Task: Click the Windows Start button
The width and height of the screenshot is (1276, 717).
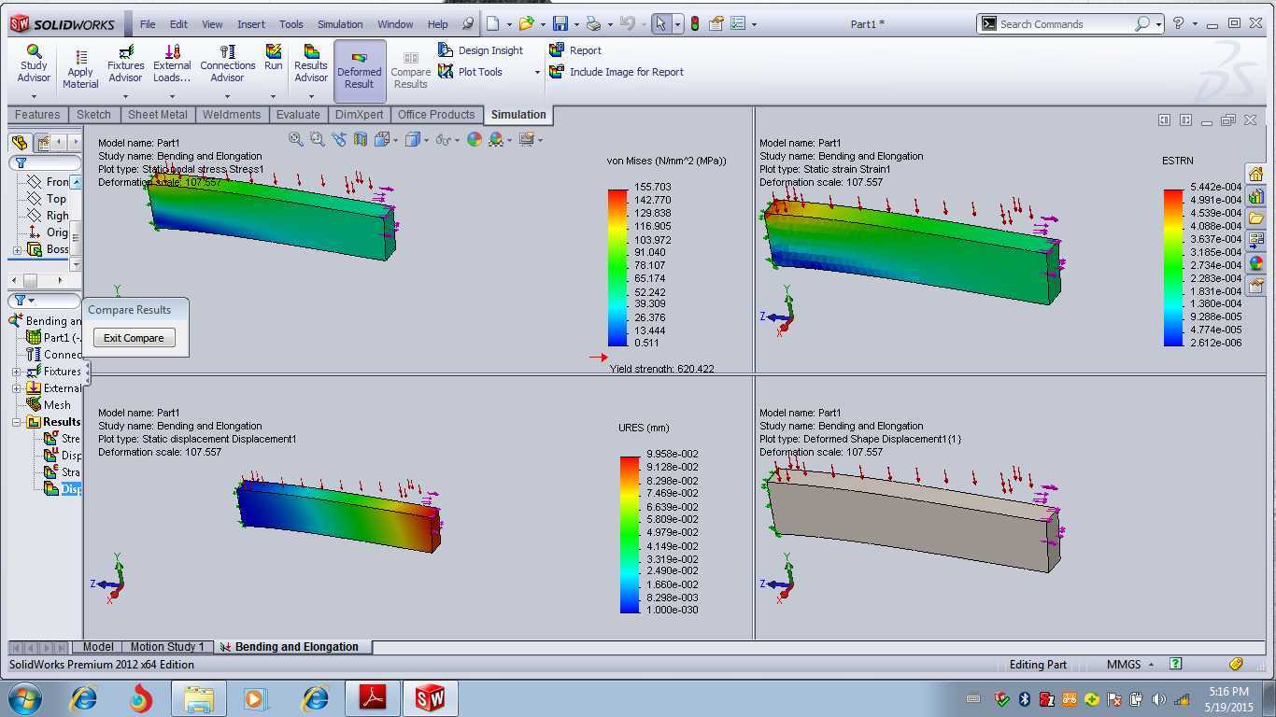Action: [23, 698]
